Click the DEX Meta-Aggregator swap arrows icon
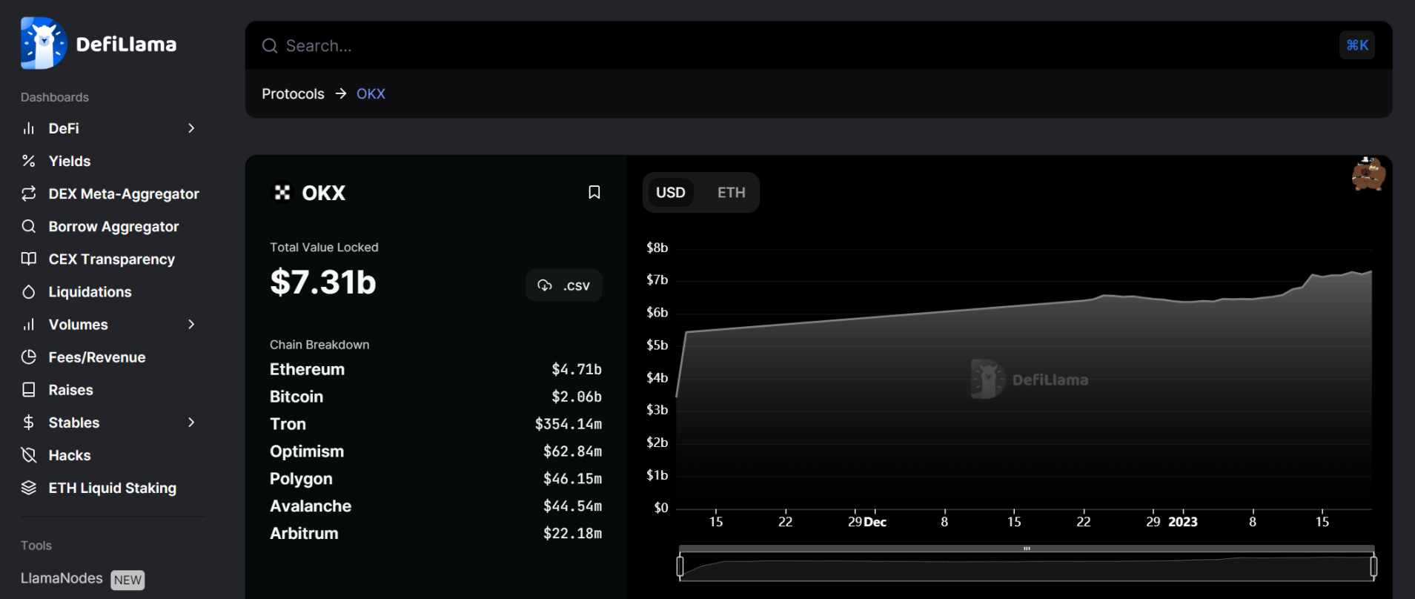Image resolution: width=1415 pixels, height=599 pixels. (x=29, y=193)
